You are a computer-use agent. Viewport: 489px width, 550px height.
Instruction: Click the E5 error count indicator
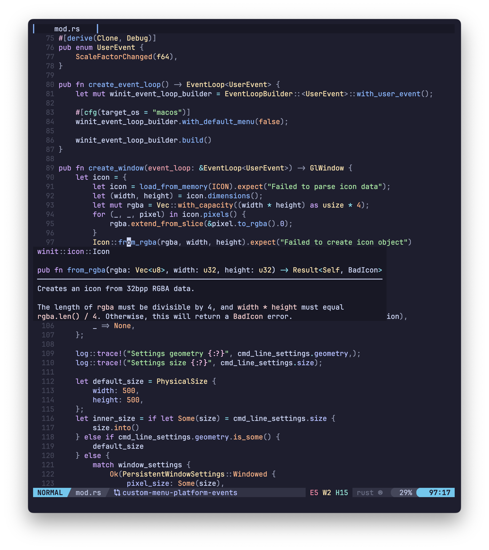point(314,492)
